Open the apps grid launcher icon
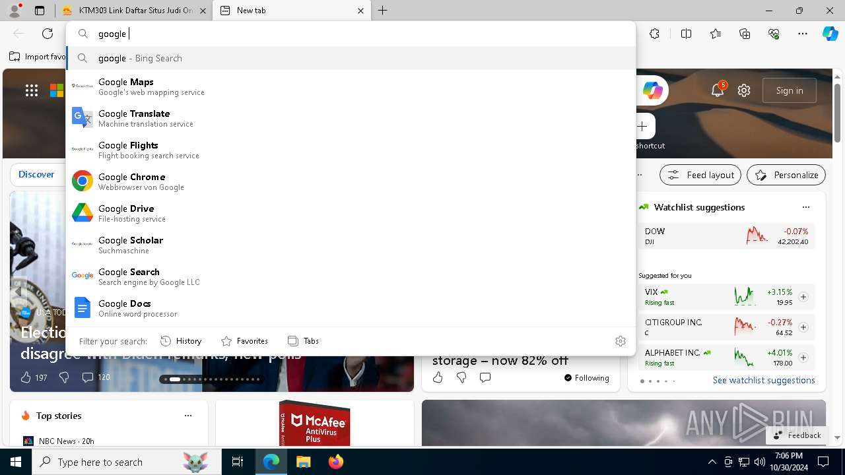Screen dimensions: 845x475 click(x=32, y=90)
